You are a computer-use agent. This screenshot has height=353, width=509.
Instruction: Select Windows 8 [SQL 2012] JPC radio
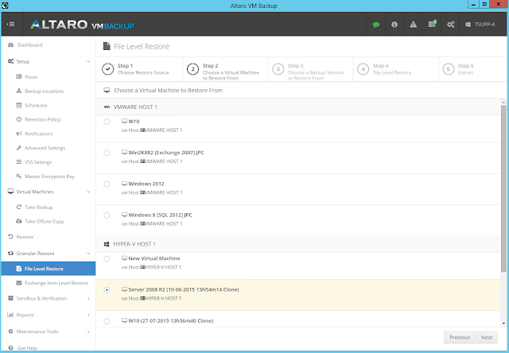pyautogui.click(x=107, y=215)
